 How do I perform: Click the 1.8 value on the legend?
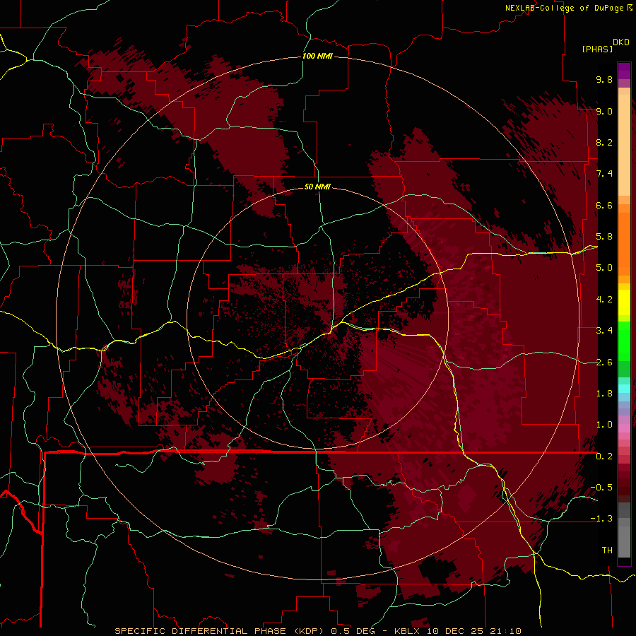pyautogui.click(x=604, y=394)
